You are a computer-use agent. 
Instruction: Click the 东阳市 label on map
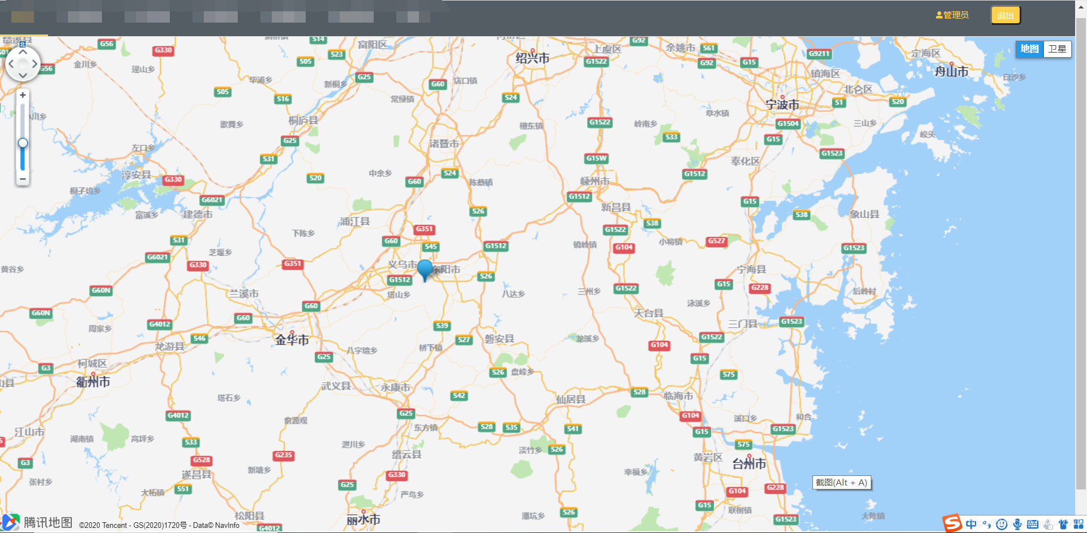tap(447, 270)
